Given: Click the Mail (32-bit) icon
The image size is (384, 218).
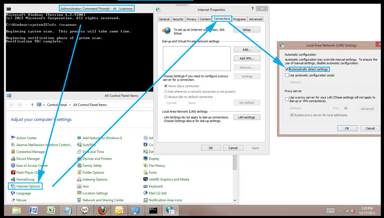Looking at the screenshot, I should pos(145,193).
